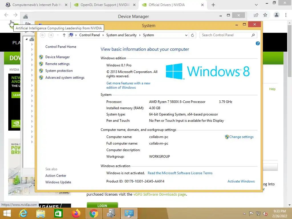Image resolution: width=292 pixels, height=219 pixels.
Task: Open recent locations dropdown arrow
Action: coord(58,35)
